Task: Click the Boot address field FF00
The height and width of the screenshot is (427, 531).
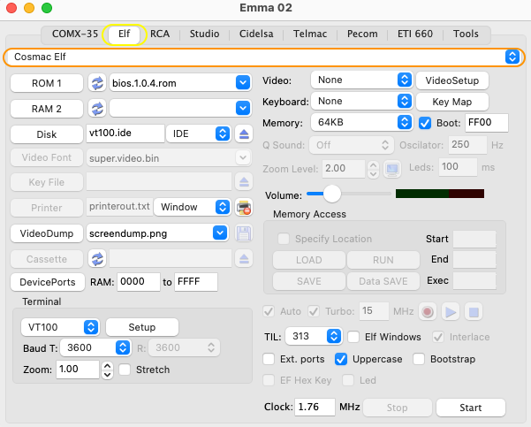Action: tap(487, 123)
